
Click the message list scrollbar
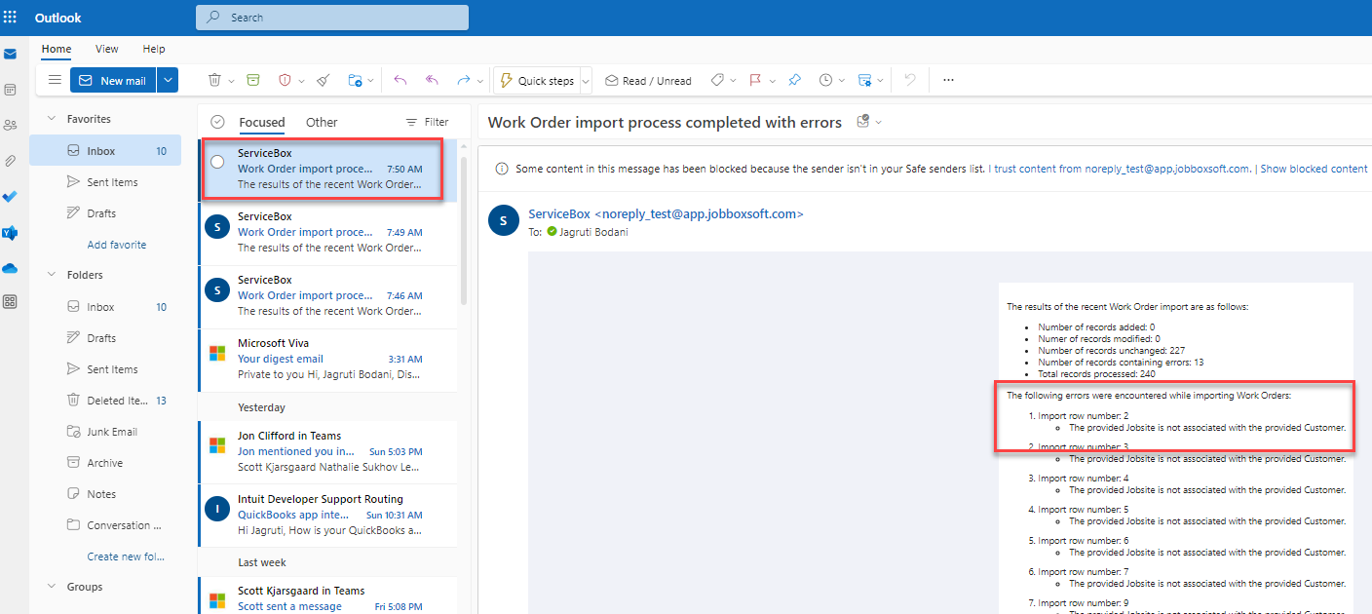[464, 229]
